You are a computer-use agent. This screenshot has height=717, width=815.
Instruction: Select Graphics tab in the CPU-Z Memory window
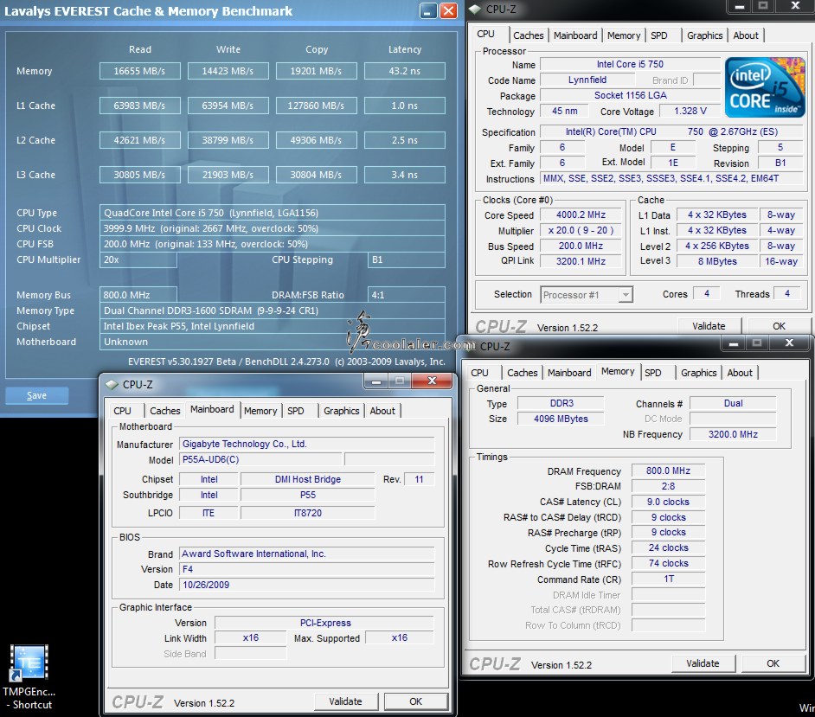698,373
